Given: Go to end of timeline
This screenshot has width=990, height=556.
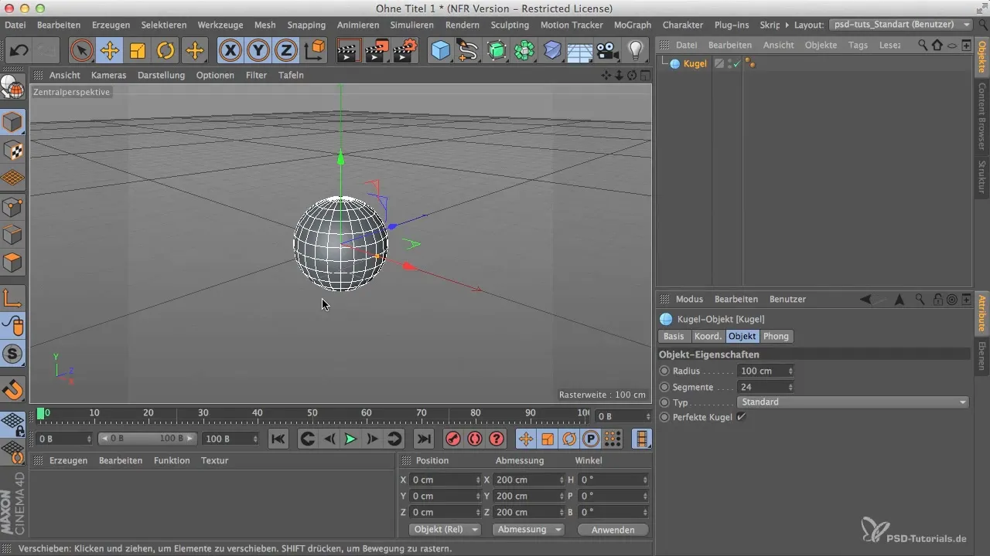Looking at the screenshot, I should 424,439.
